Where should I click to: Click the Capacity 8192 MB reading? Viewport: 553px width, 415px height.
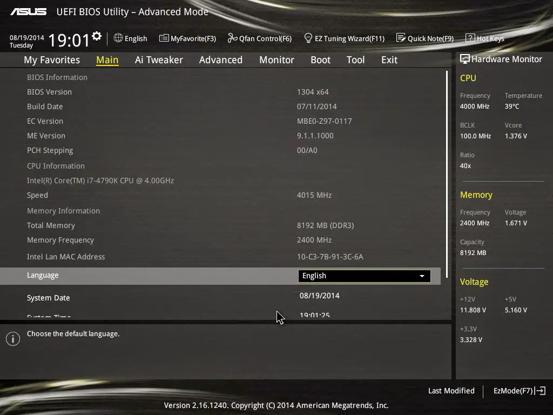click(x=473, y=253)
